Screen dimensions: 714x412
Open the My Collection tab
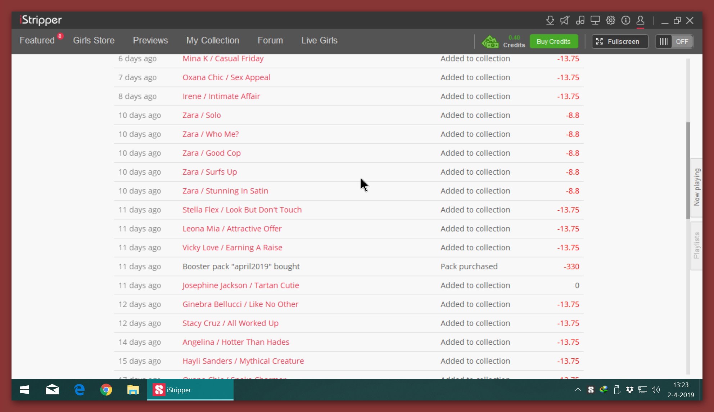[212, 40]
